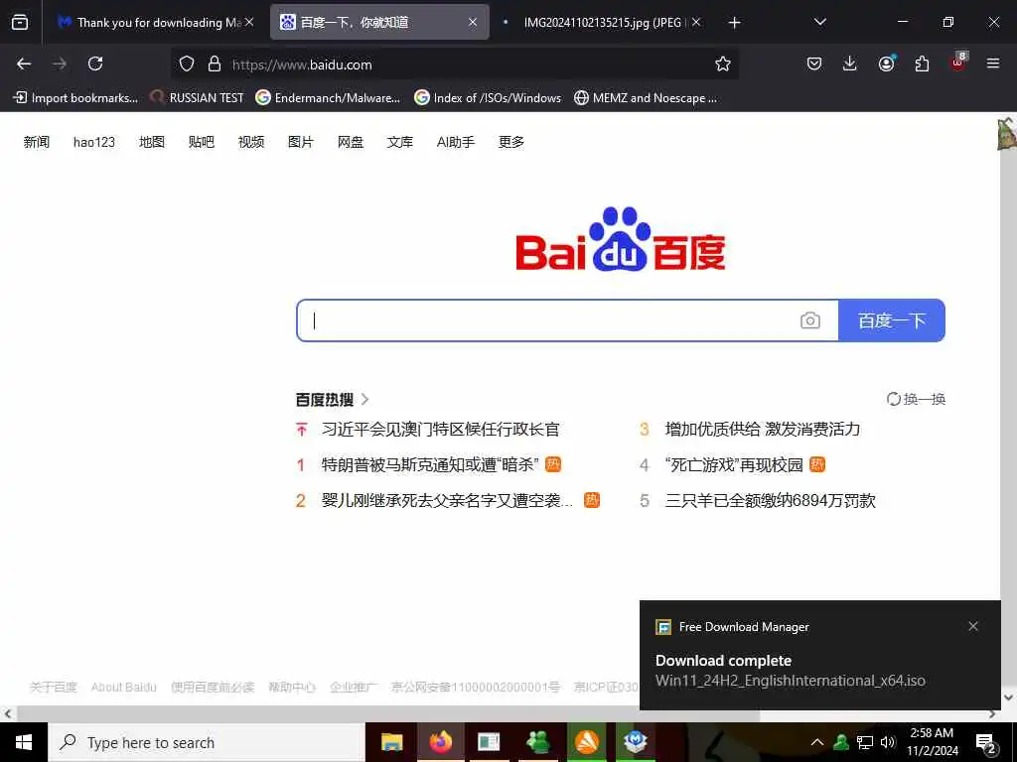
Task: List all tabs dropdown arrow
Action: point(819,22)
